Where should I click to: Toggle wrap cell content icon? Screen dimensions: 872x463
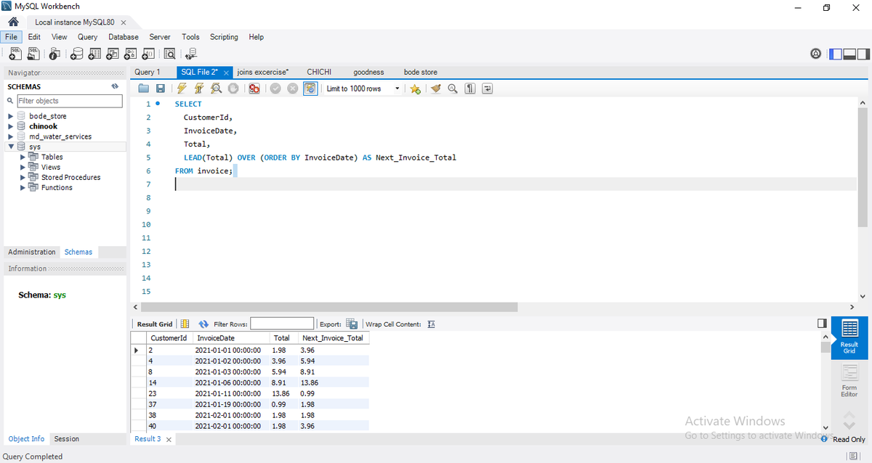pos(430,324)
